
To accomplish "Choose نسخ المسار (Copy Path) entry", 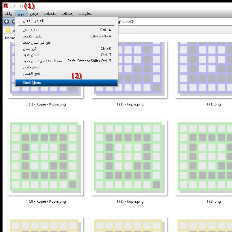I will click(67, 74).
